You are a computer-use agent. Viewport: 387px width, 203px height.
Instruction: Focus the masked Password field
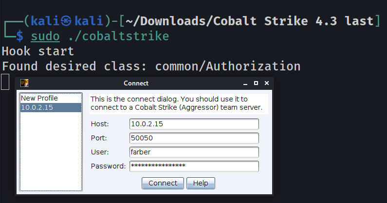click(x=194, y=166)
